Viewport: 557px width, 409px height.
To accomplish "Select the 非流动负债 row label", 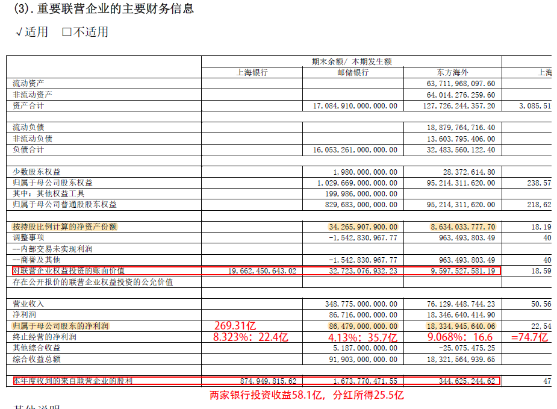I will tap(33, 139).
